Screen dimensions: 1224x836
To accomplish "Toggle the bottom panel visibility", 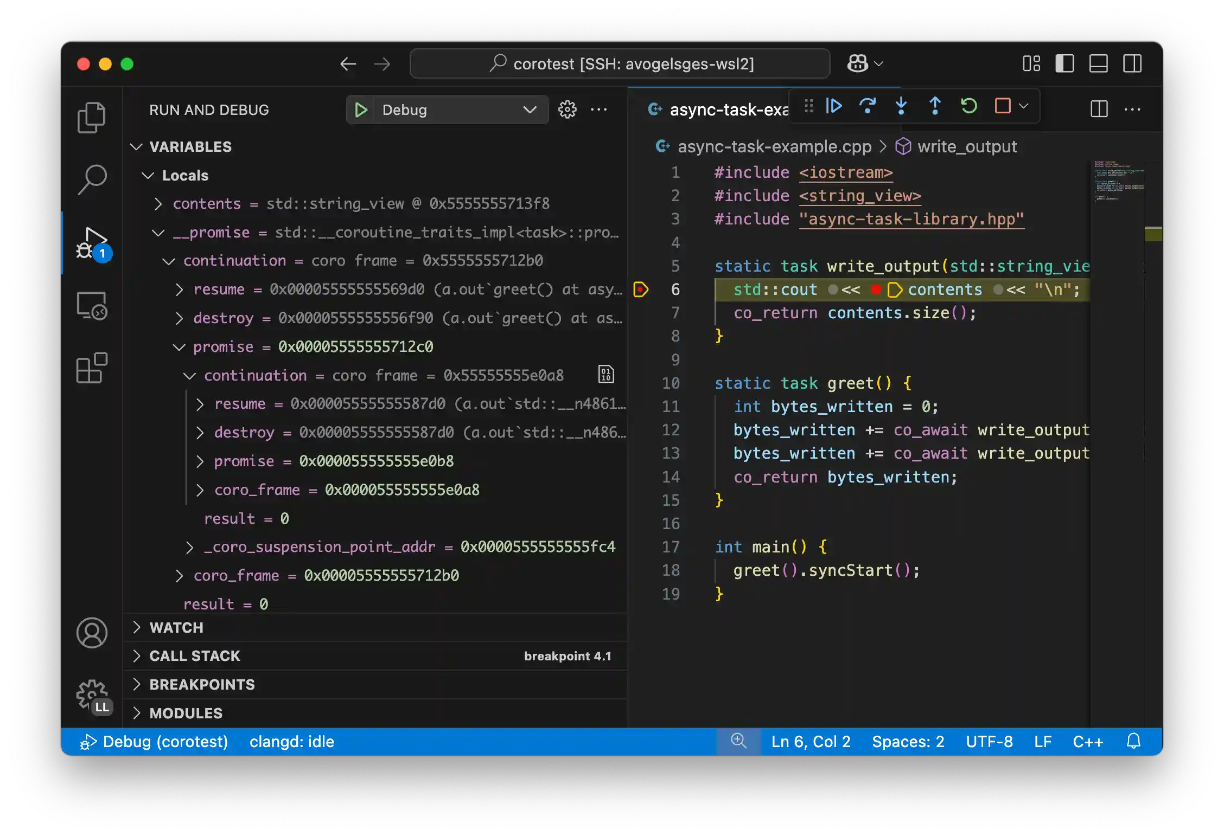I will click(1099, 63).
